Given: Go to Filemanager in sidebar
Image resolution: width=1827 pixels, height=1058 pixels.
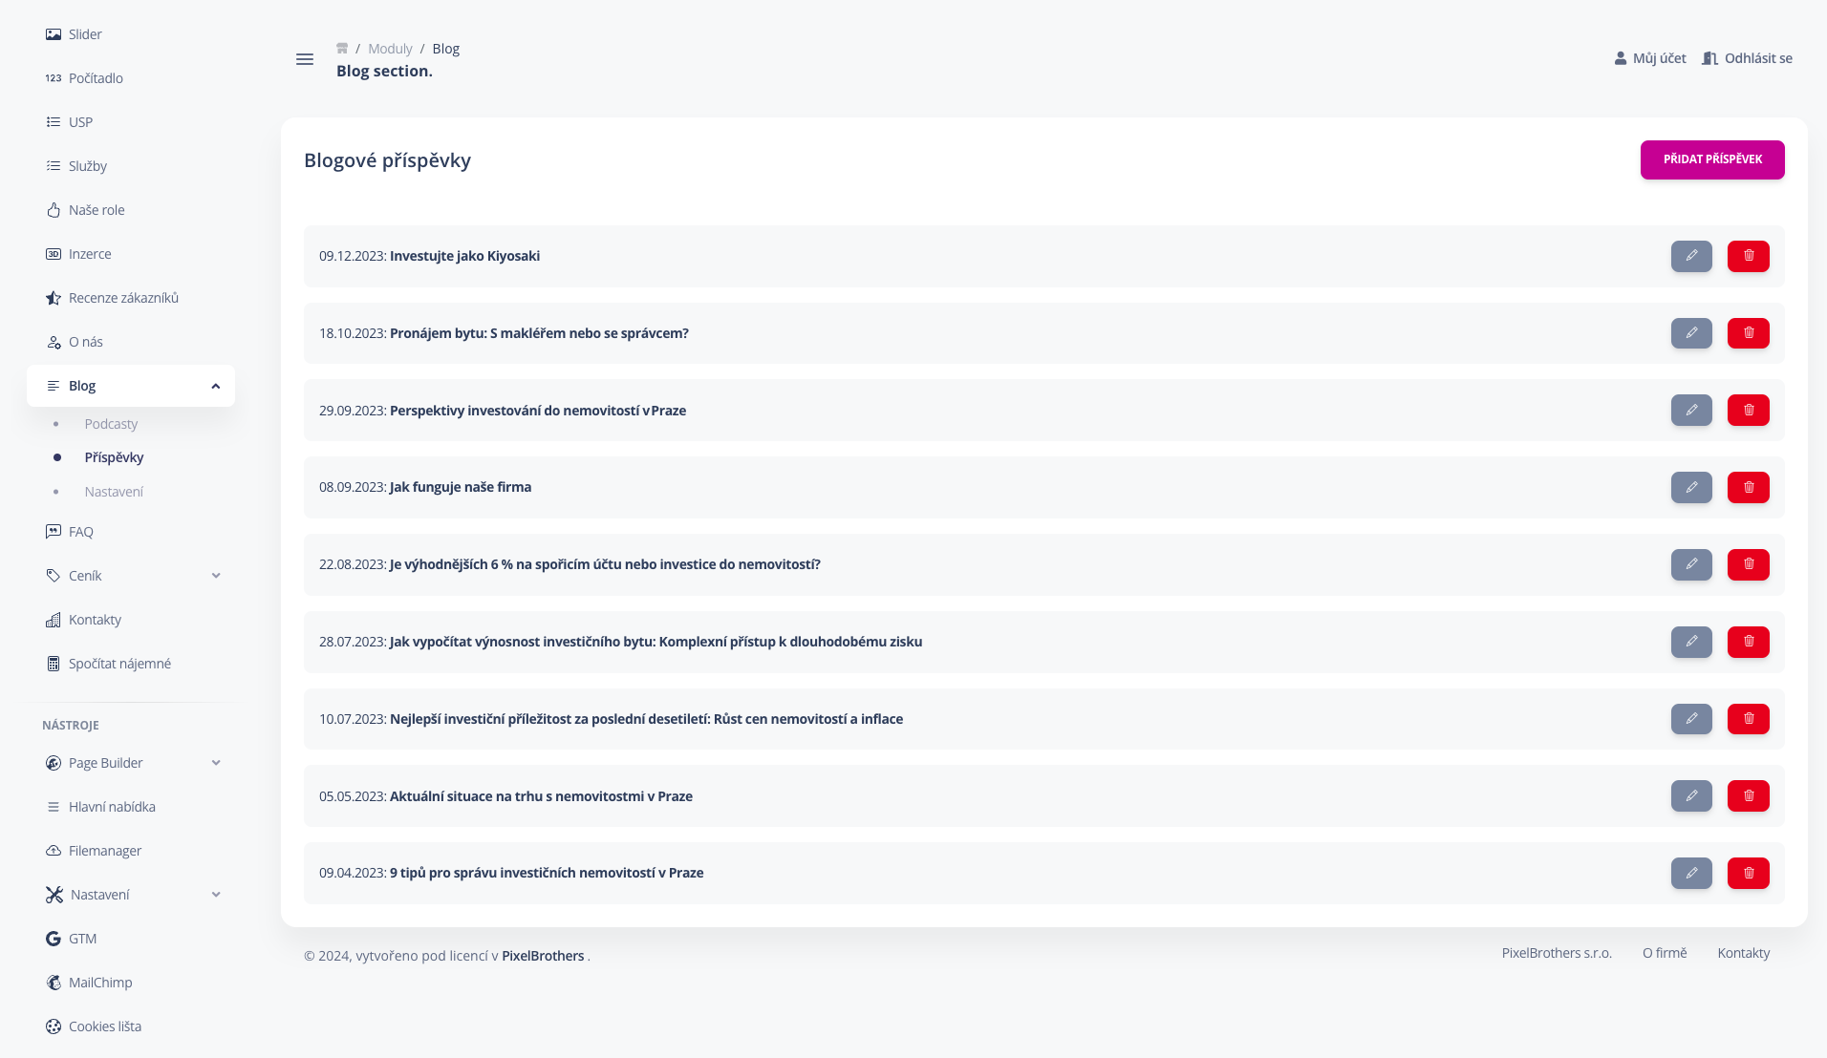Looking at the screenshot, I should click(x=104, y=851).
